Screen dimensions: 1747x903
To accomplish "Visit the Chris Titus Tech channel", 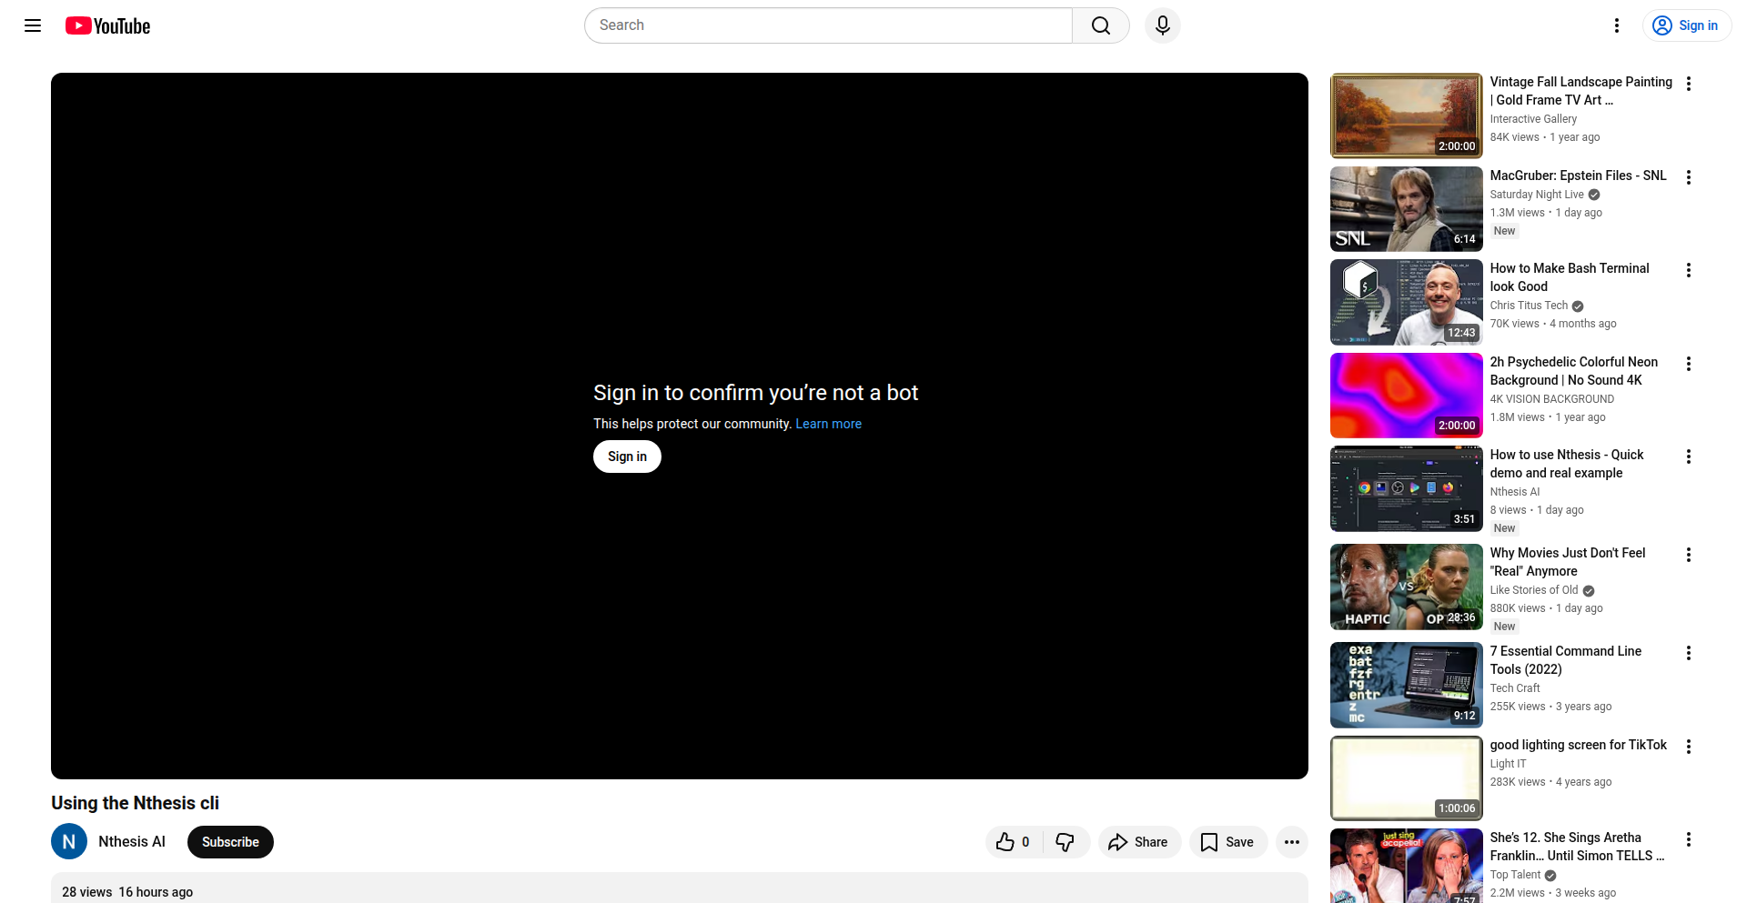I will pyautogui.click(x=1529, y=306).
